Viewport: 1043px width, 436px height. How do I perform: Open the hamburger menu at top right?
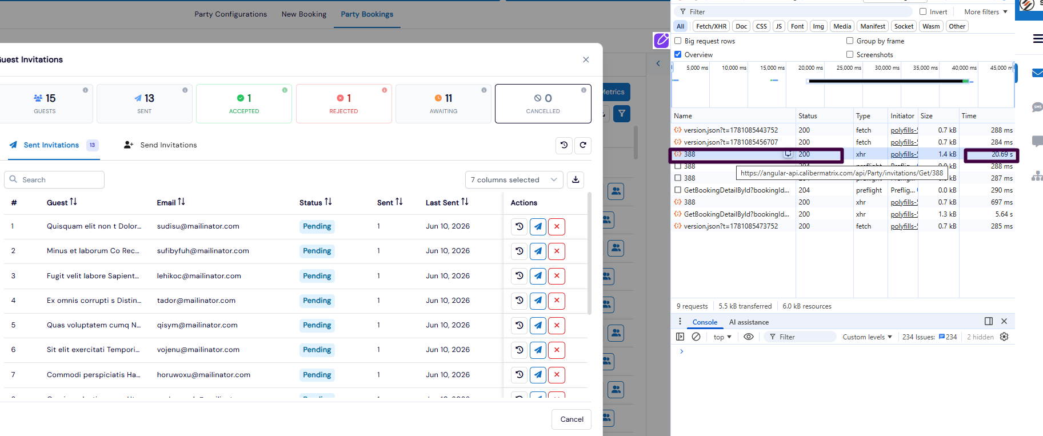[1038, 39]
